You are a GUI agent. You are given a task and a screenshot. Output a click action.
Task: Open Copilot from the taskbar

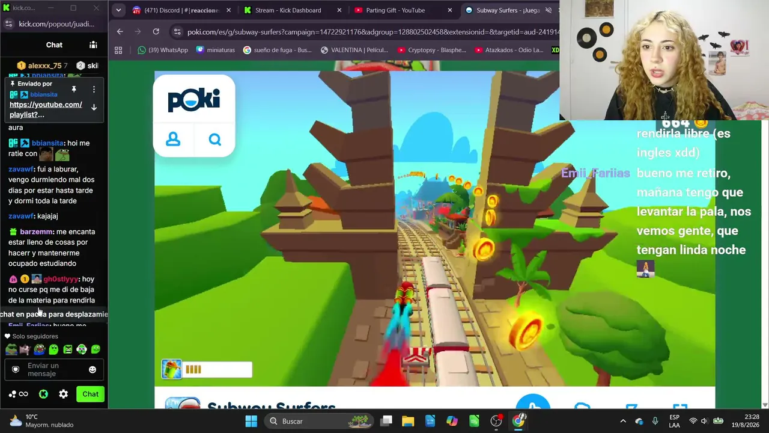452,421
